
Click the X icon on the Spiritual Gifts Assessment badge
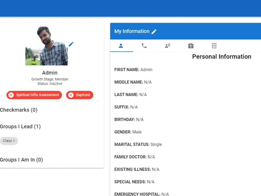coord(11,95)
